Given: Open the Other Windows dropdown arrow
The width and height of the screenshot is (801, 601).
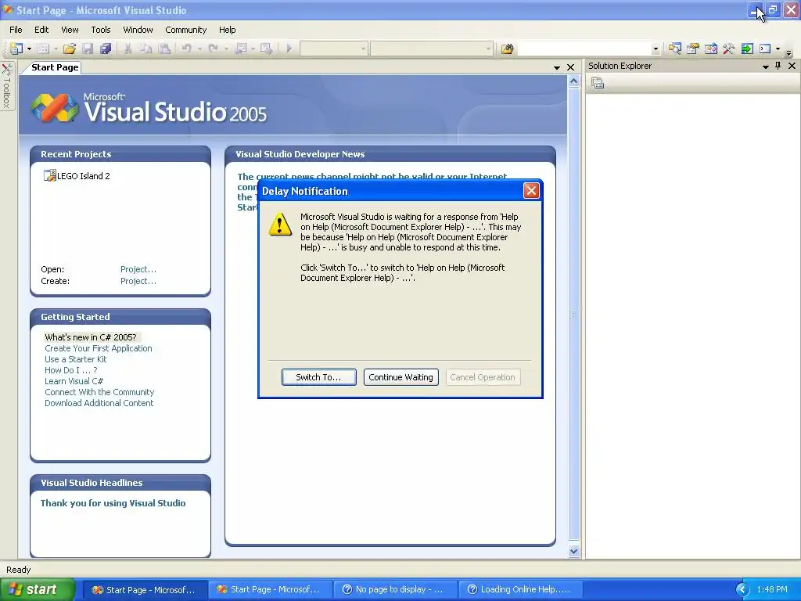Looking at the screenshot, I should coord(778,49).
